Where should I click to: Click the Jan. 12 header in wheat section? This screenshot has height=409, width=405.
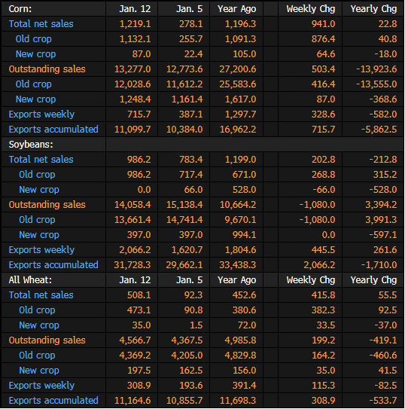click(x=135, y=280)
